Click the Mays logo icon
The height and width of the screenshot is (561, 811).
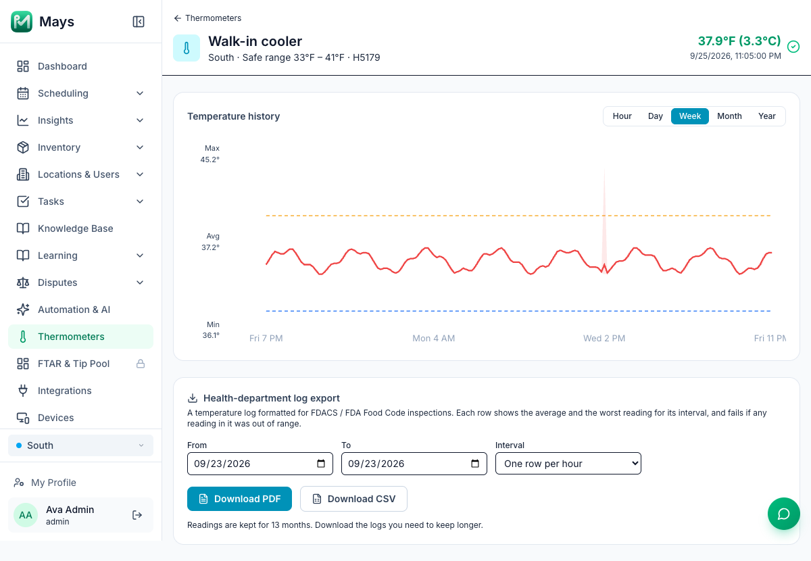22,22
